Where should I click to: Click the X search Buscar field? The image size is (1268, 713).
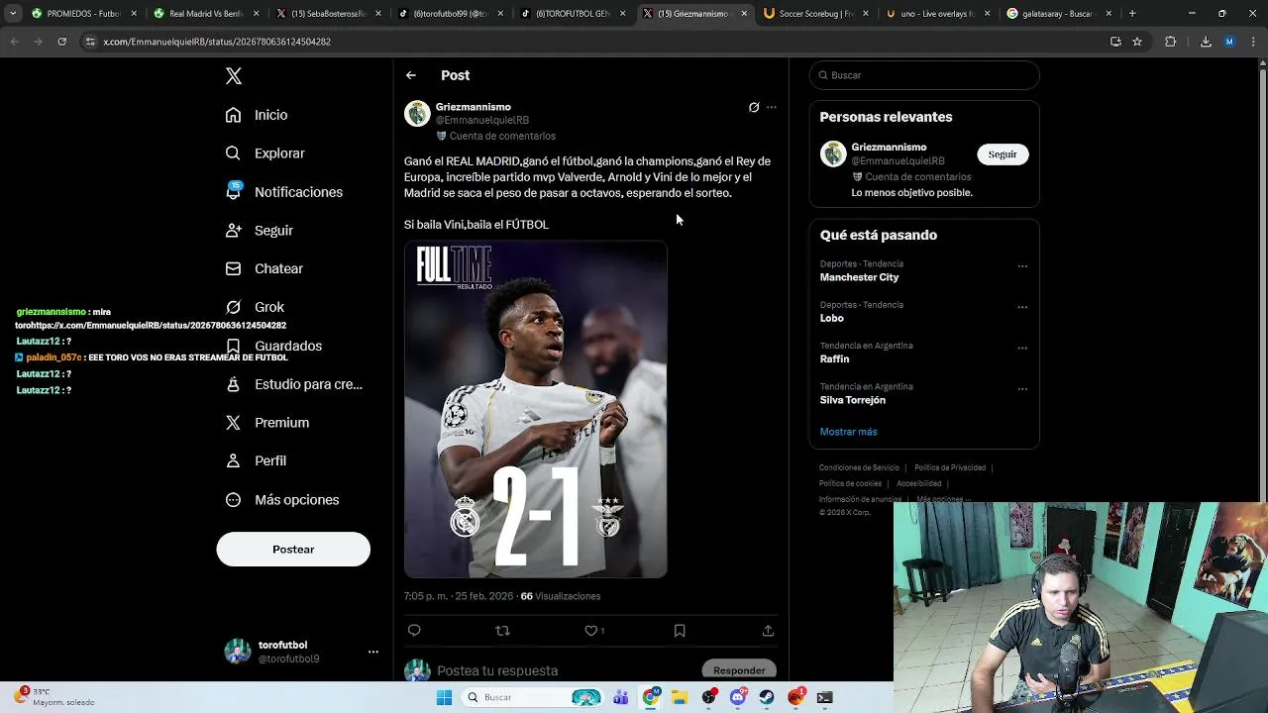coord(925,75)
